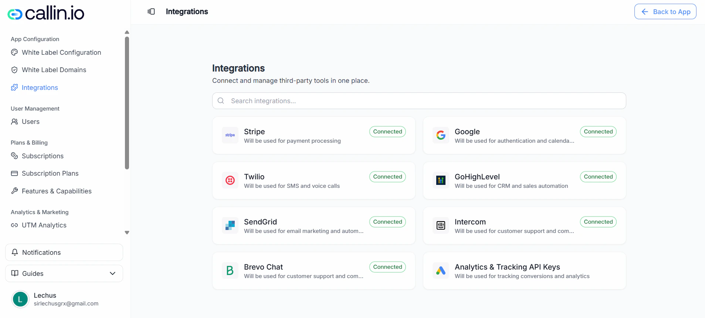Click the card icon beside Subscription Plans
Screen dimensions: 705x318
tap(14, 173)
